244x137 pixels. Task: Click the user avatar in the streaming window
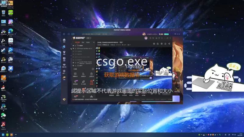[146, 38]
